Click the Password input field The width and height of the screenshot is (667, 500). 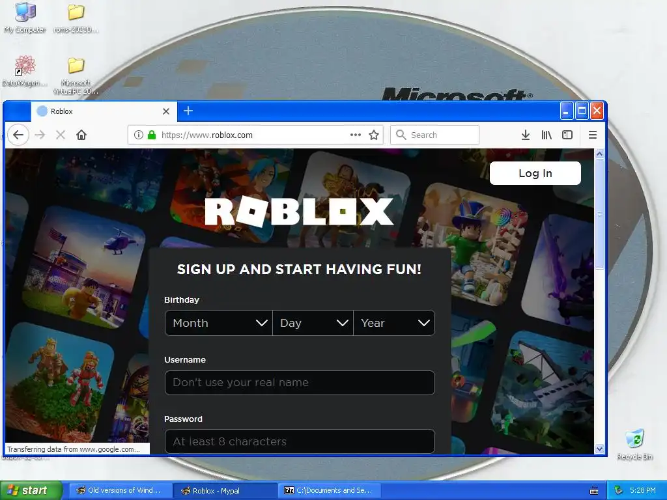click(x=300, y=442)
